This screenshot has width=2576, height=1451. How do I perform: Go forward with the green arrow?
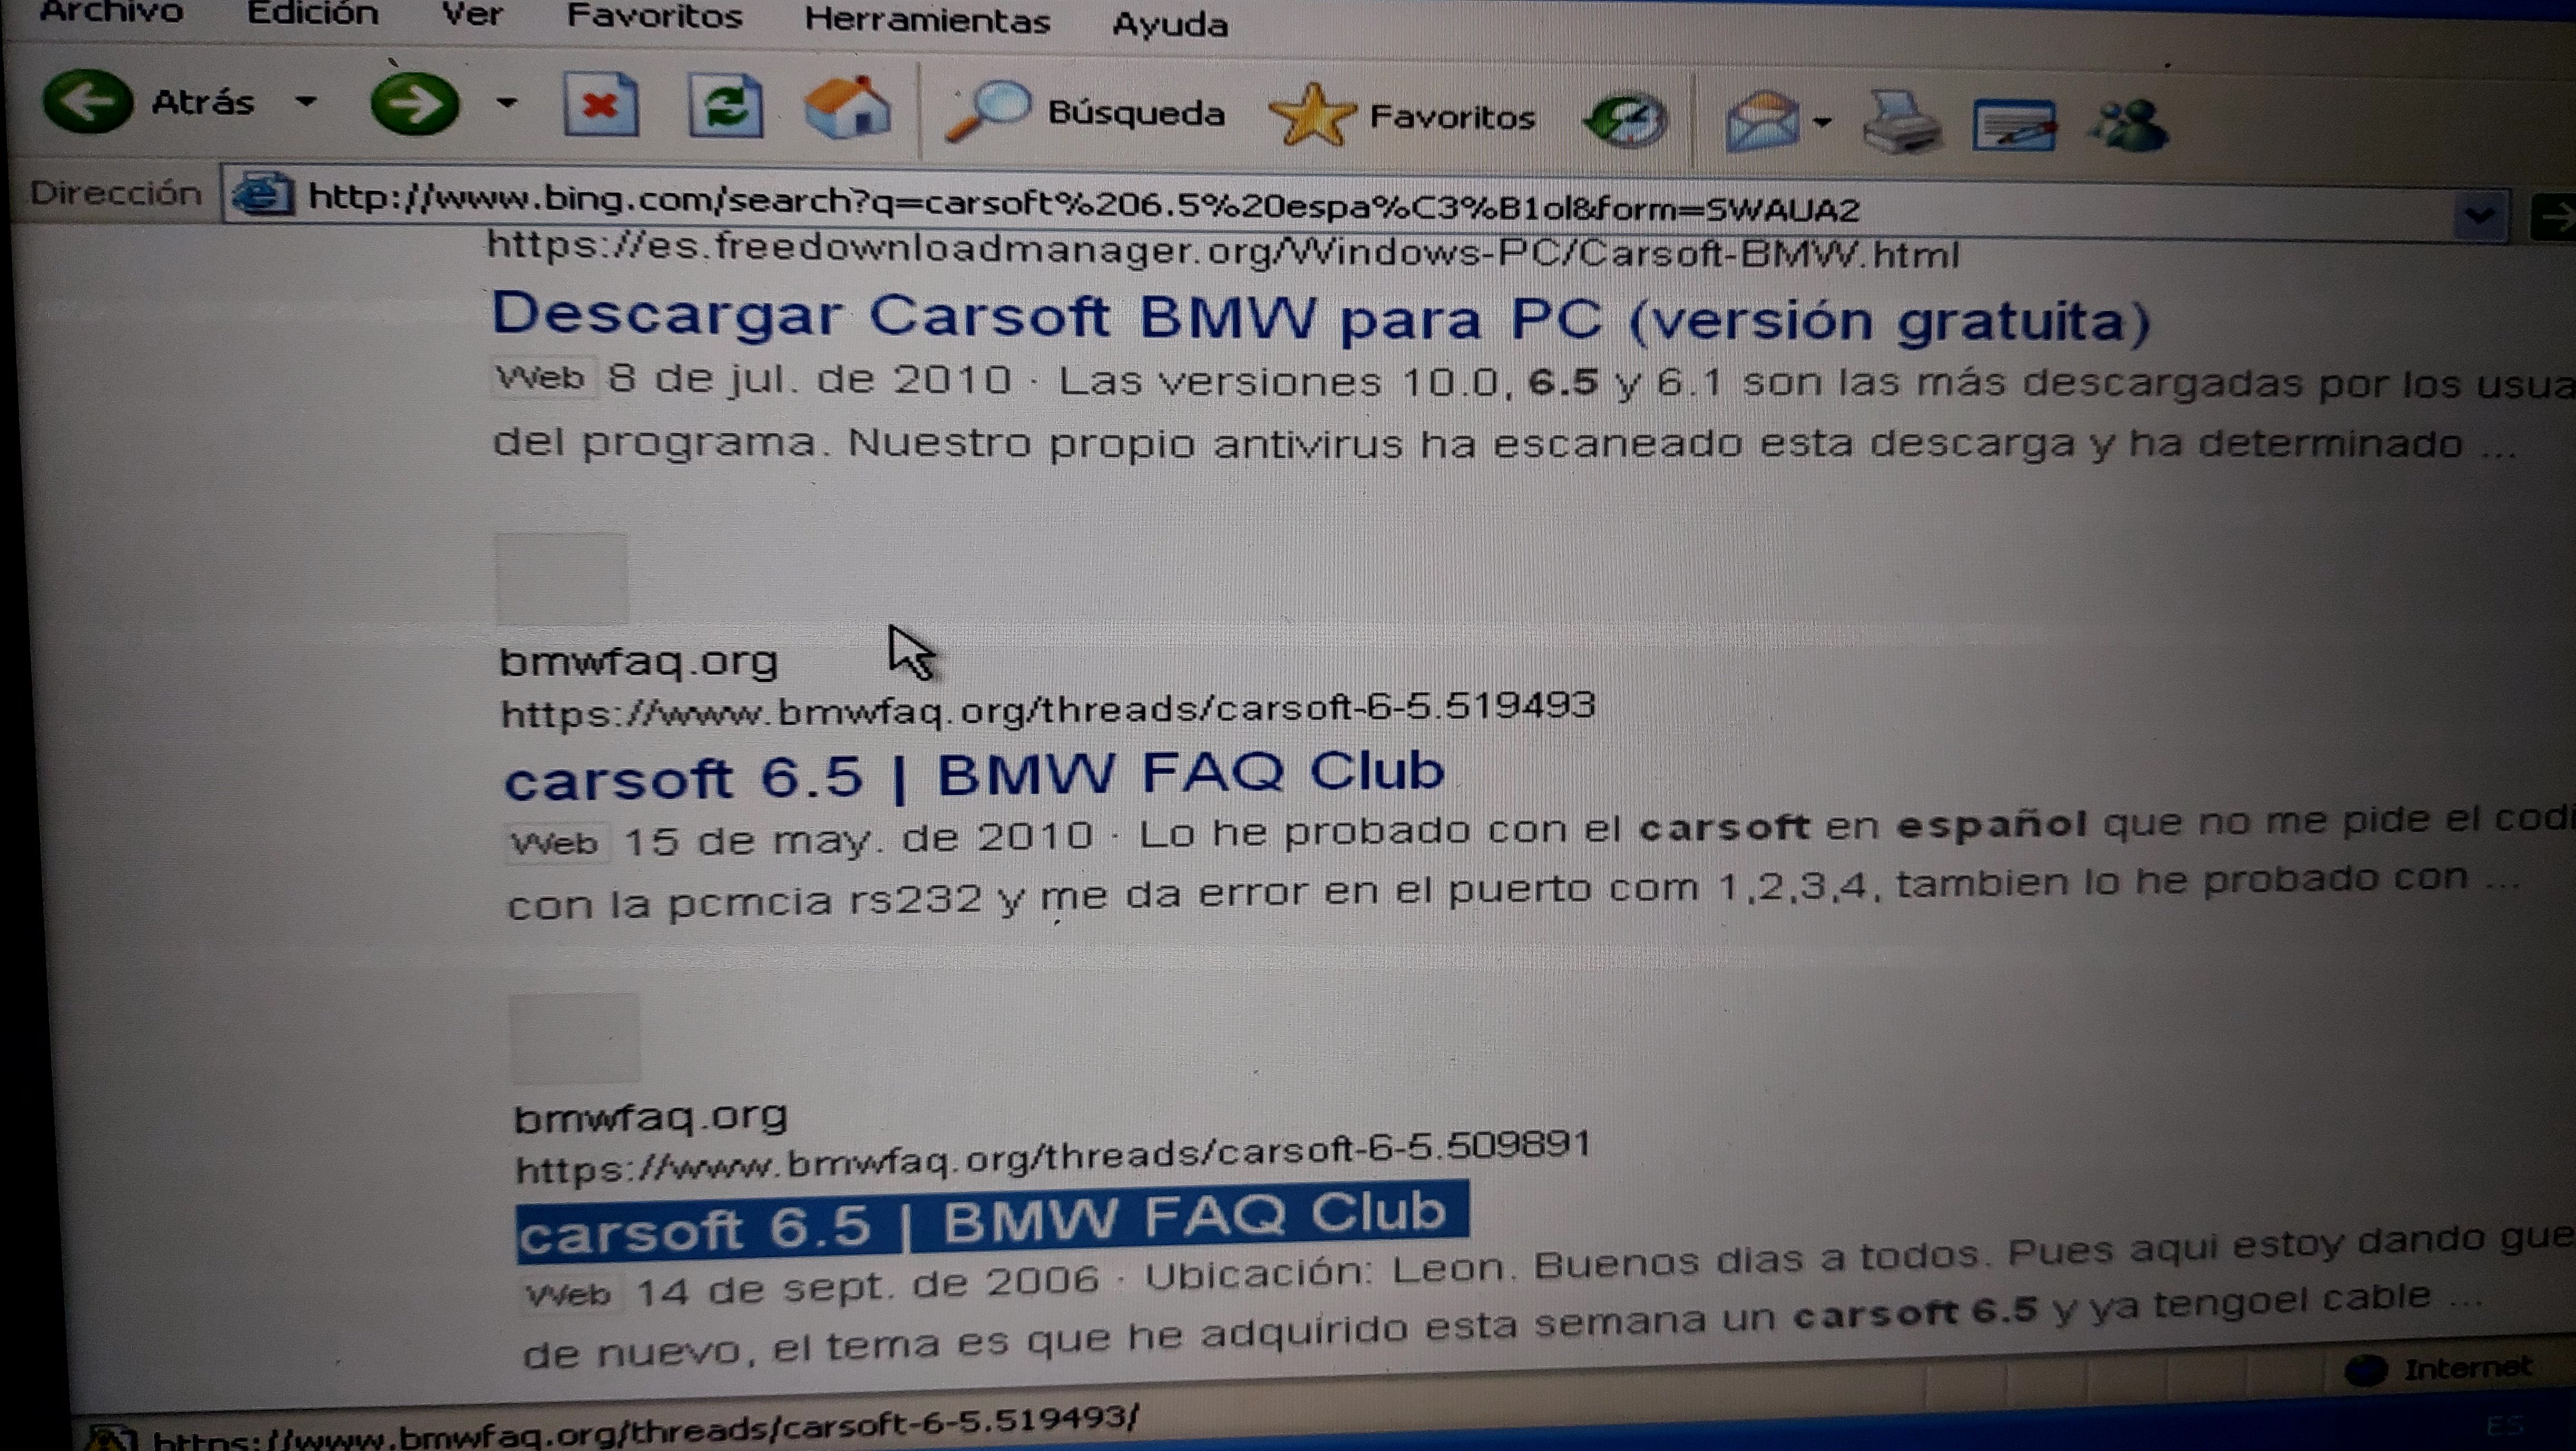415,103
